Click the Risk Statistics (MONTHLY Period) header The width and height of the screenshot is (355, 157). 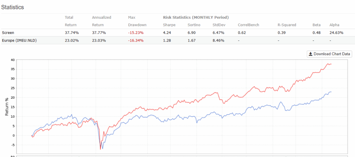(196, 17)
